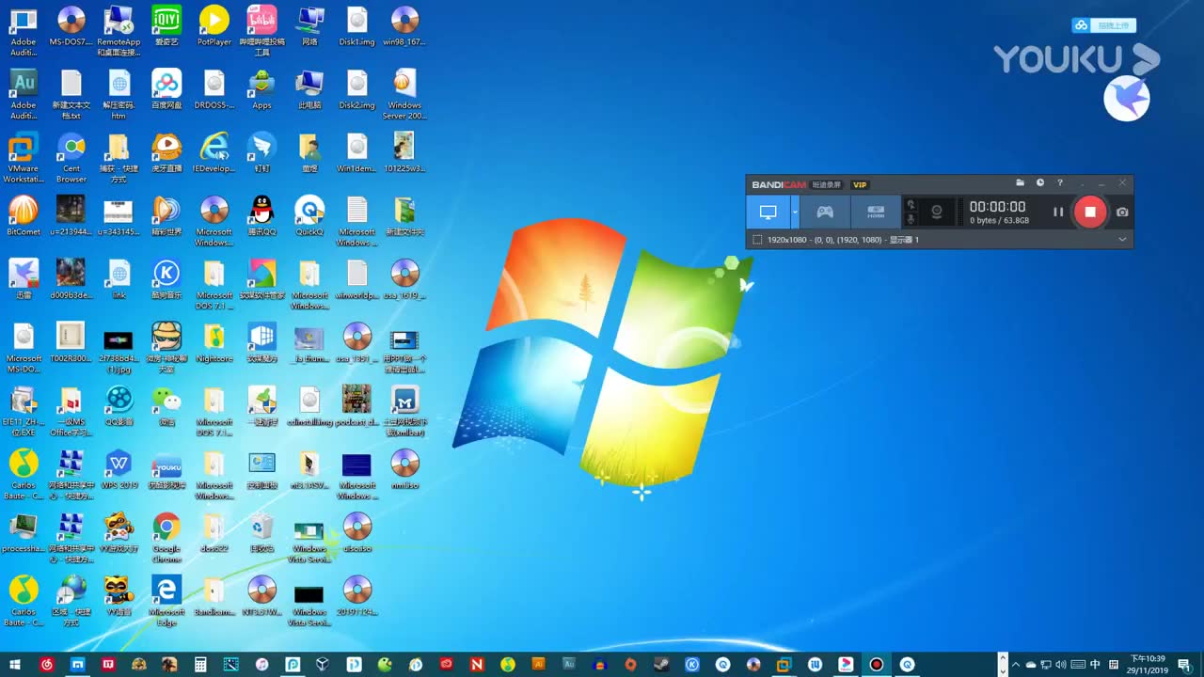The height and width of the screenshot is (677, 1204).
Task: Select the QuickQ desktop shortcut
Action: (309, 216)
